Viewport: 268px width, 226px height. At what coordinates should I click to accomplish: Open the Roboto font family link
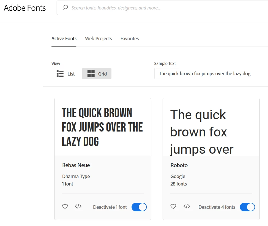point(179,165)
